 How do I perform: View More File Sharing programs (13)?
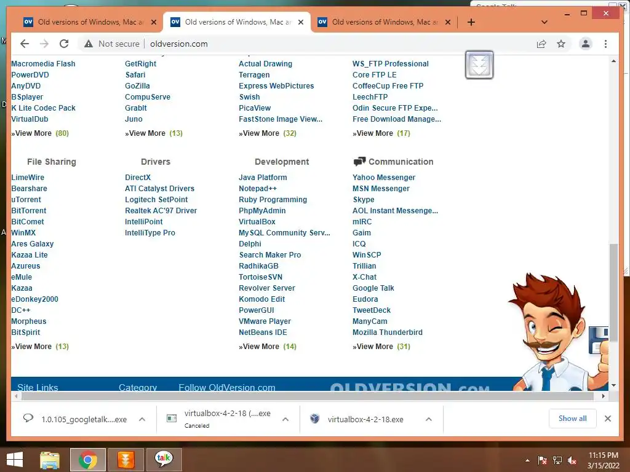pyautogui.click(x=40, y=347)
